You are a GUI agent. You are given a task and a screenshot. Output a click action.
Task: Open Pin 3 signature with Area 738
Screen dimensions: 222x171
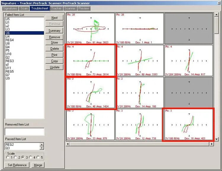[139, 124]
